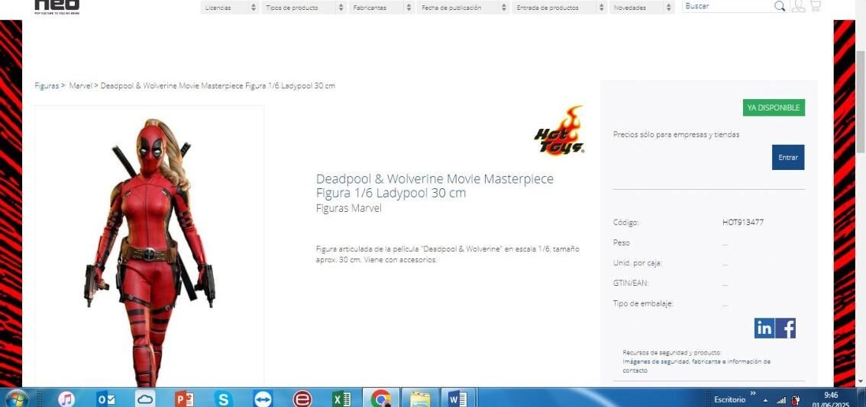The height and width of the screenshot is (407, 866).
Task: Open Skype from the taskbar
Action: point(223,398)
